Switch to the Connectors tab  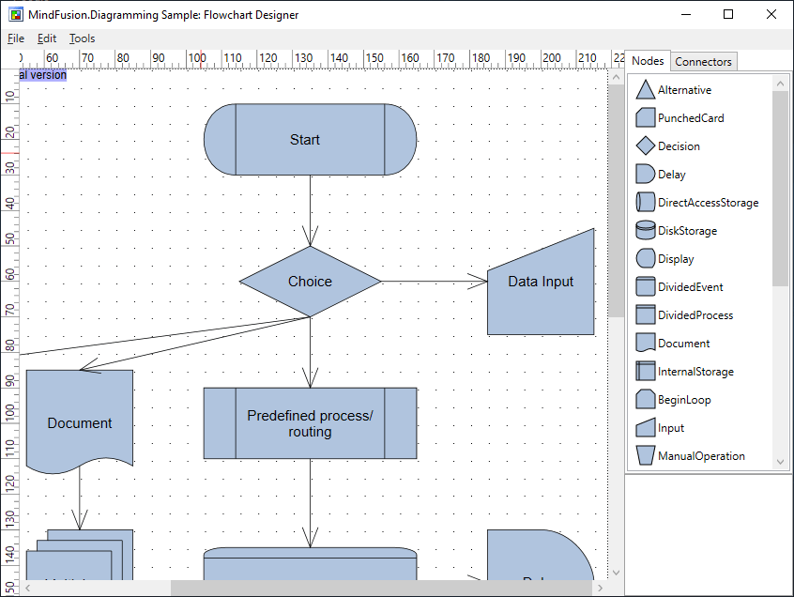pos(703,61)
